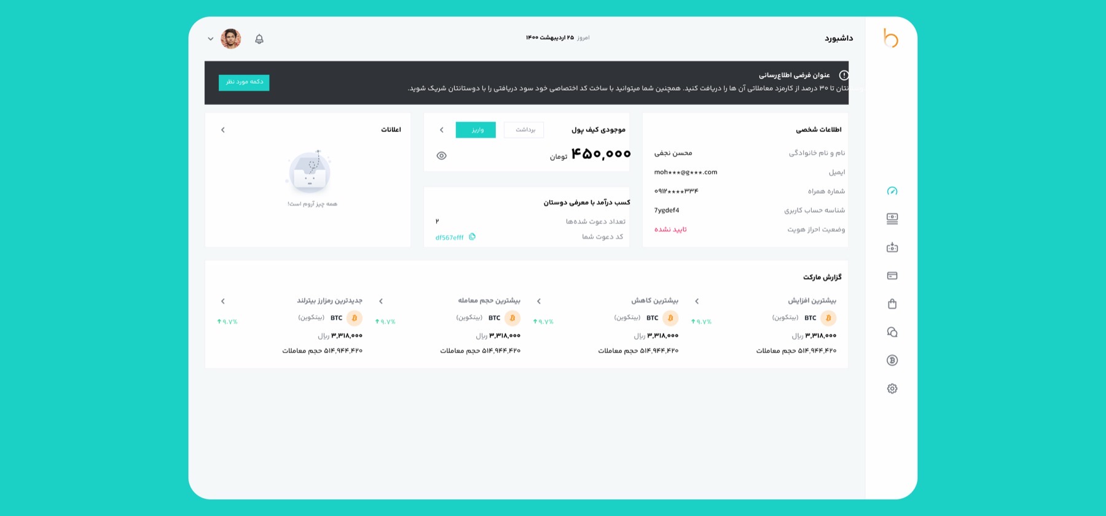The image size is (1106, 516).
Task: Open بیشترین کاهش card chevron
Action: (x=539, y=301)
